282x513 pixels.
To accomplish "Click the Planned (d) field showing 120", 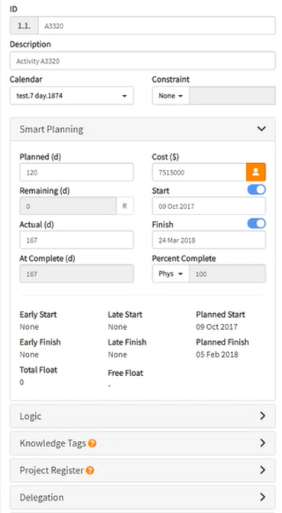I will pyautogui.click(x=76, y=172).
